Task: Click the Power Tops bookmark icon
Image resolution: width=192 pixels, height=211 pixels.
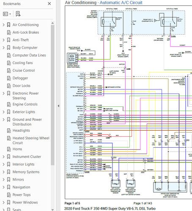Action: click(9, 195)
